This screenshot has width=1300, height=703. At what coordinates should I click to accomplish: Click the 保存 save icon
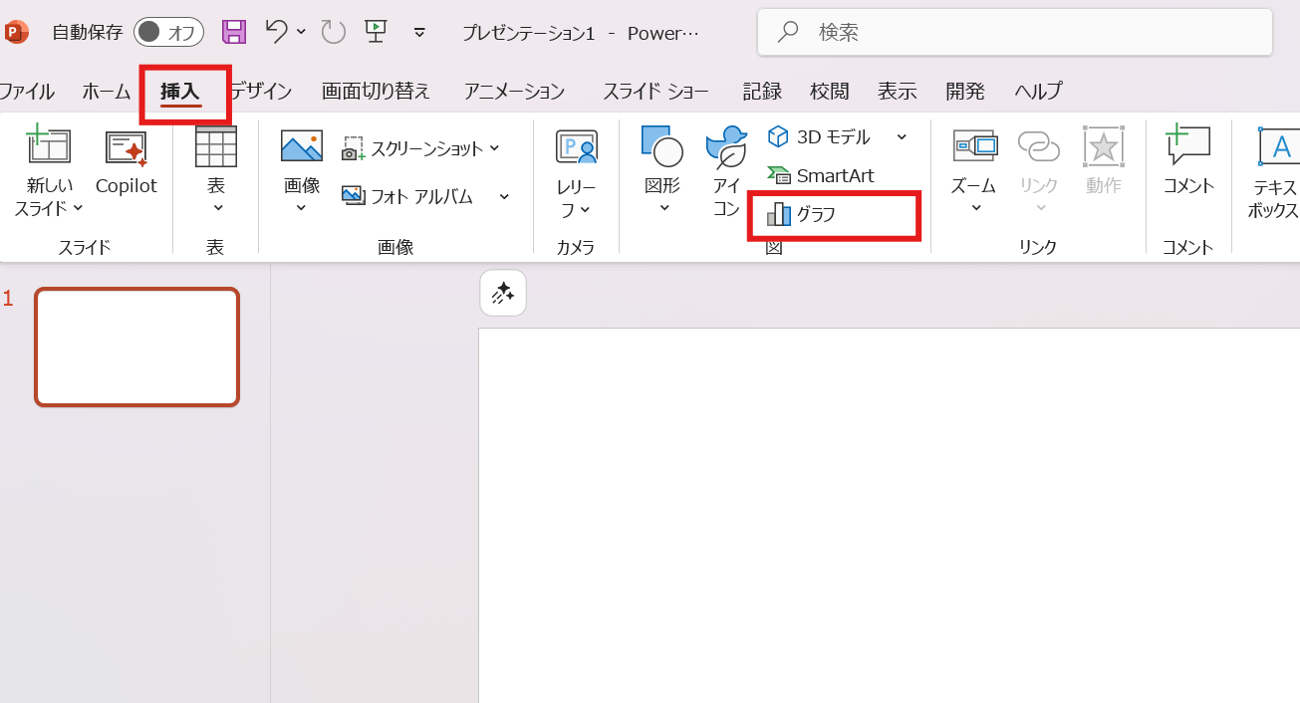pyautogui.click(x=233, y=32)
